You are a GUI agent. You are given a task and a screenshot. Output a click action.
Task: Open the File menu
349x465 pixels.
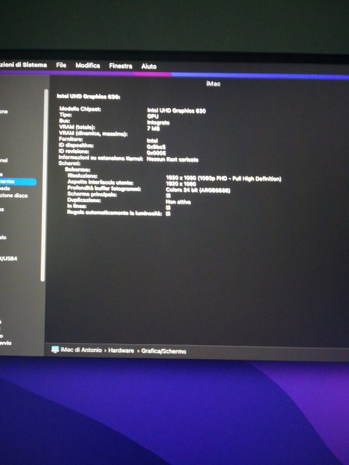(61, 65)
